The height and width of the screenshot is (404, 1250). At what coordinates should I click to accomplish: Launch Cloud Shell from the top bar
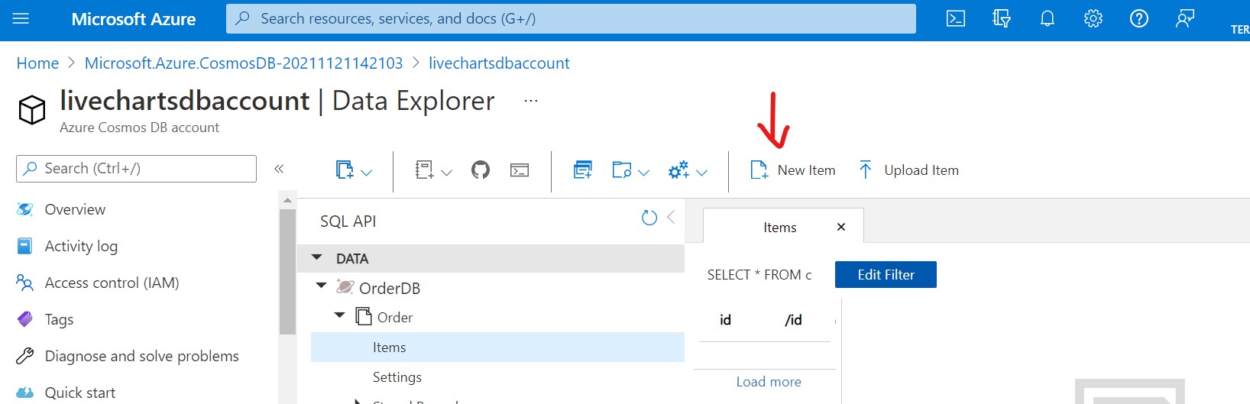coord(956,18)
